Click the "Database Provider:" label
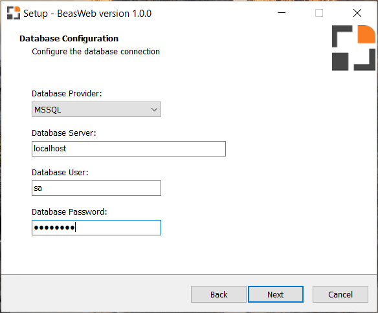 67,93
